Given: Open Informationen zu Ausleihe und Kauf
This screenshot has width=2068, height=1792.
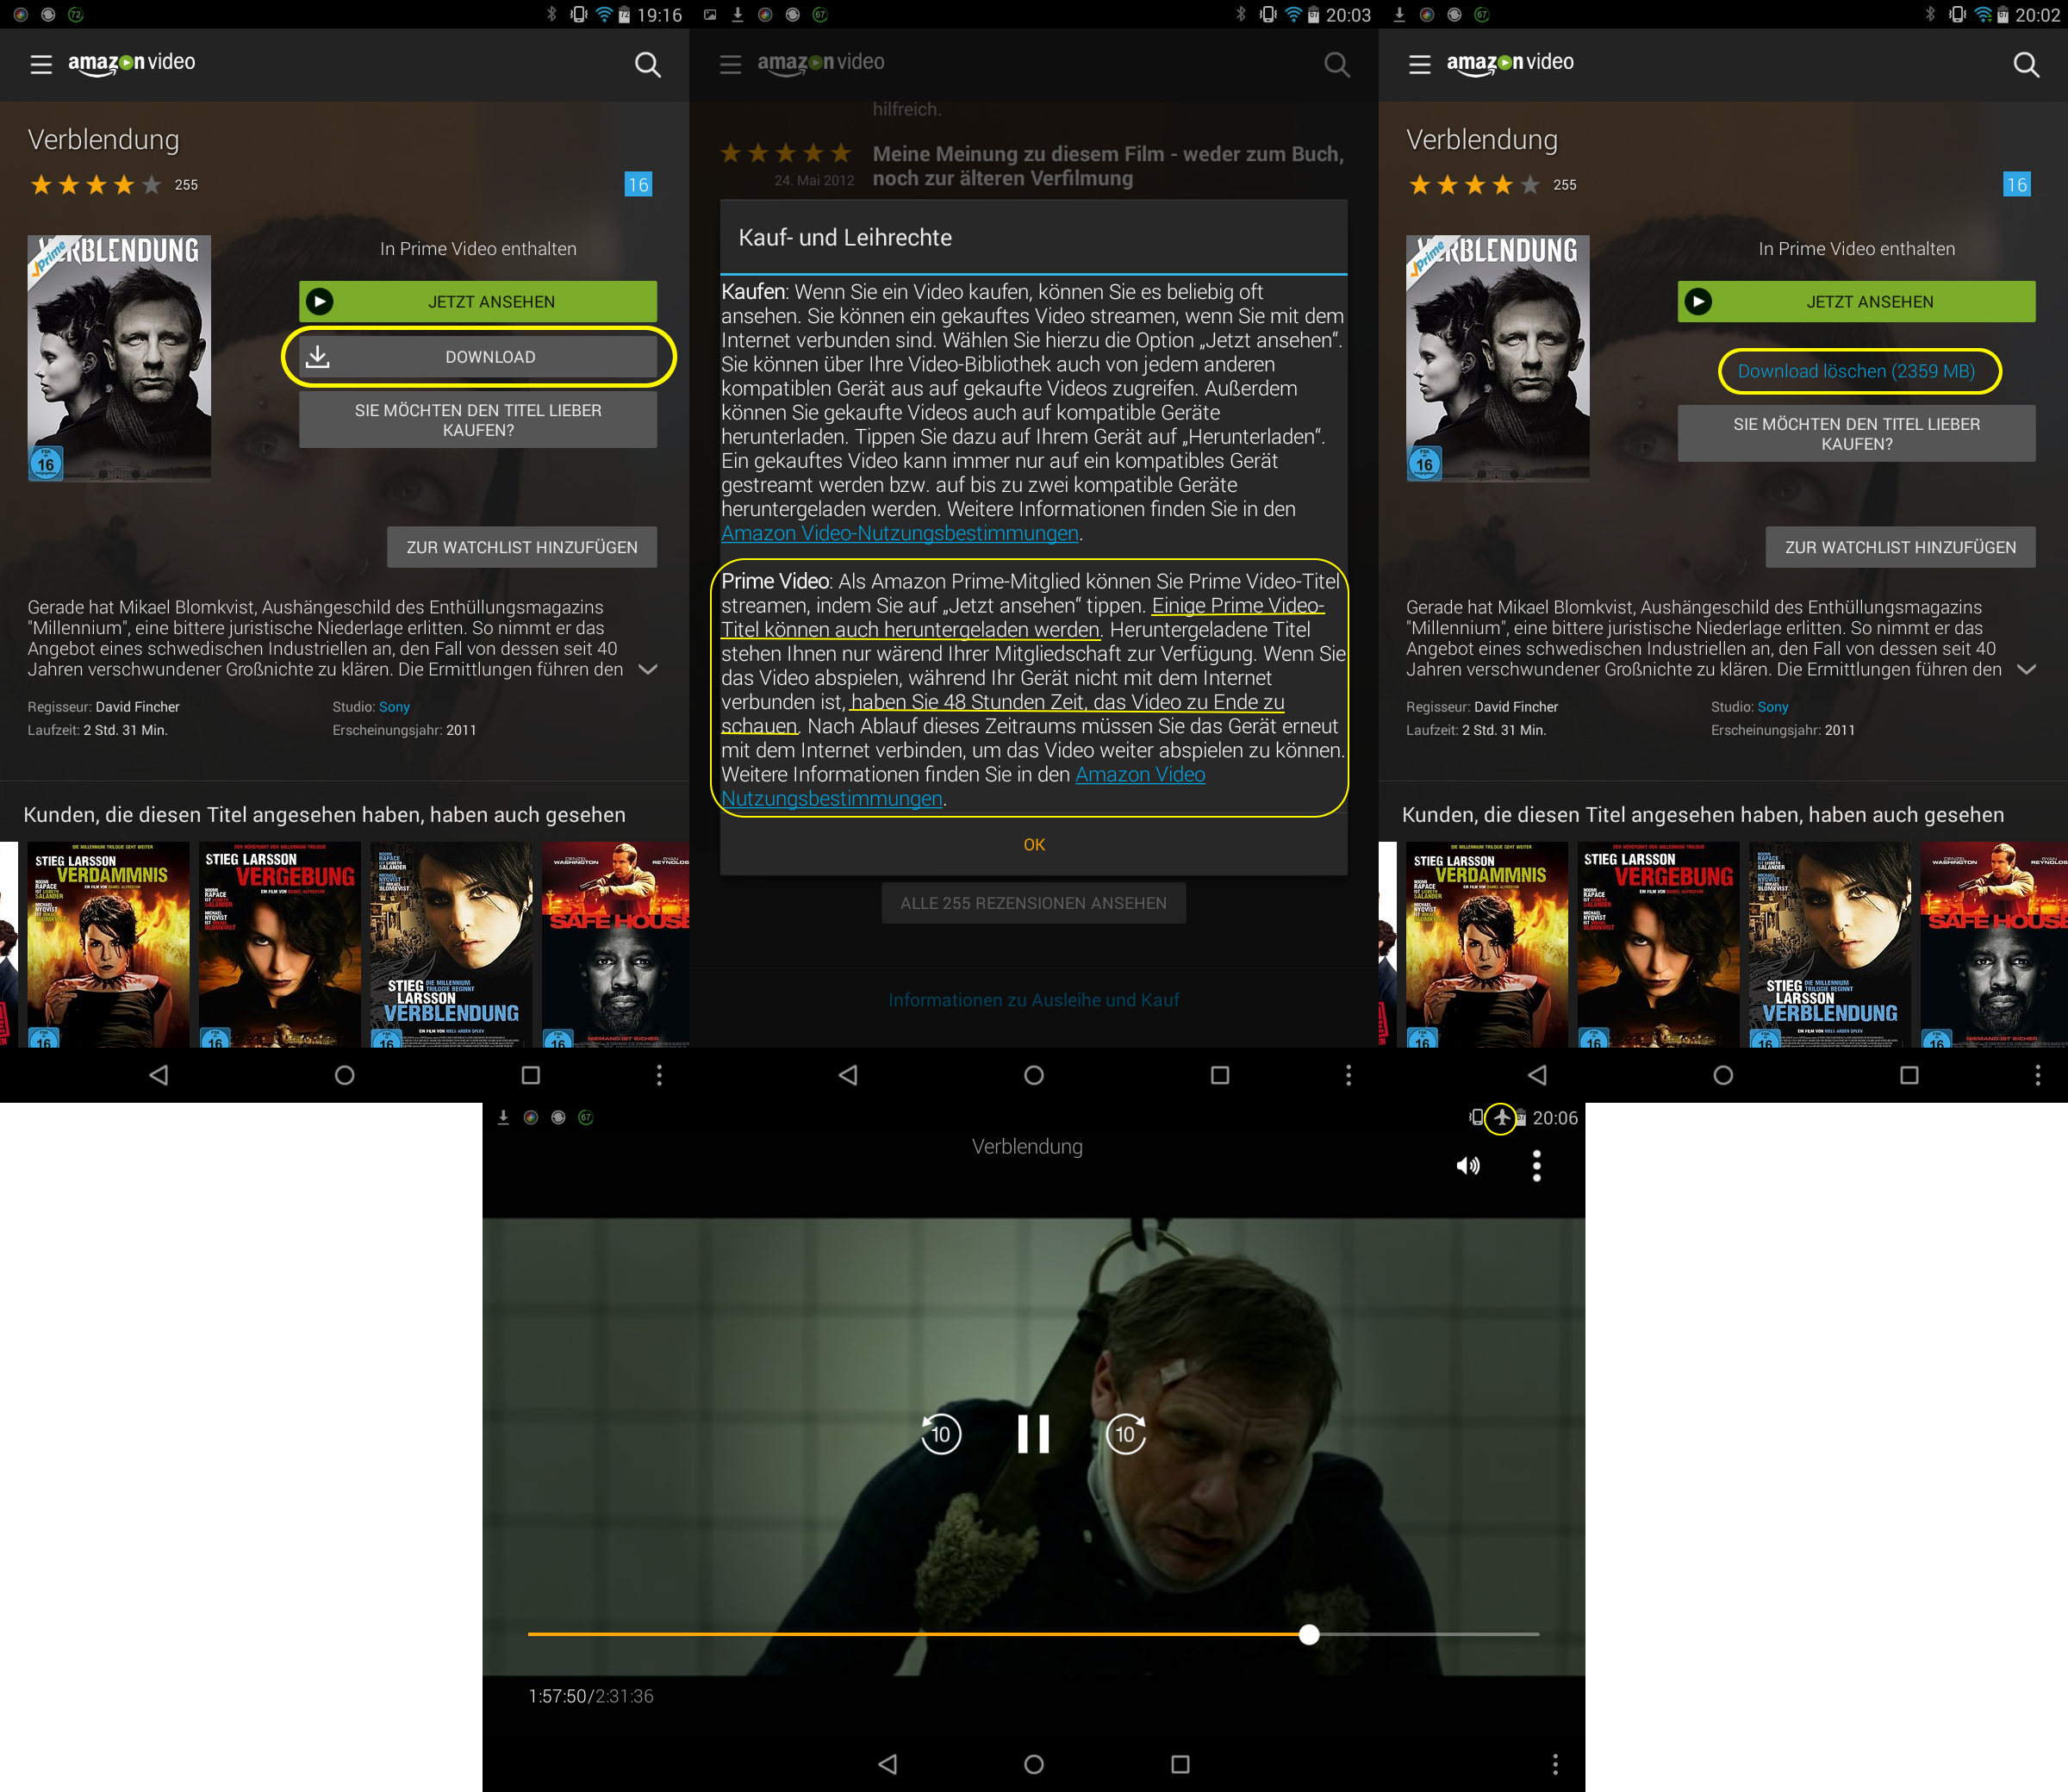Looking at the screenshot, I should pyautogui.click(x=1034, y=1000).
